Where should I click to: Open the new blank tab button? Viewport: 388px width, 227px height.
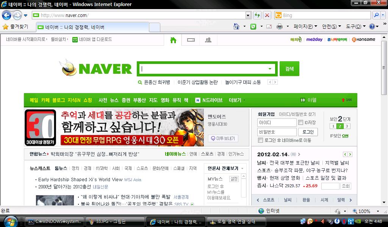[155, 27]
